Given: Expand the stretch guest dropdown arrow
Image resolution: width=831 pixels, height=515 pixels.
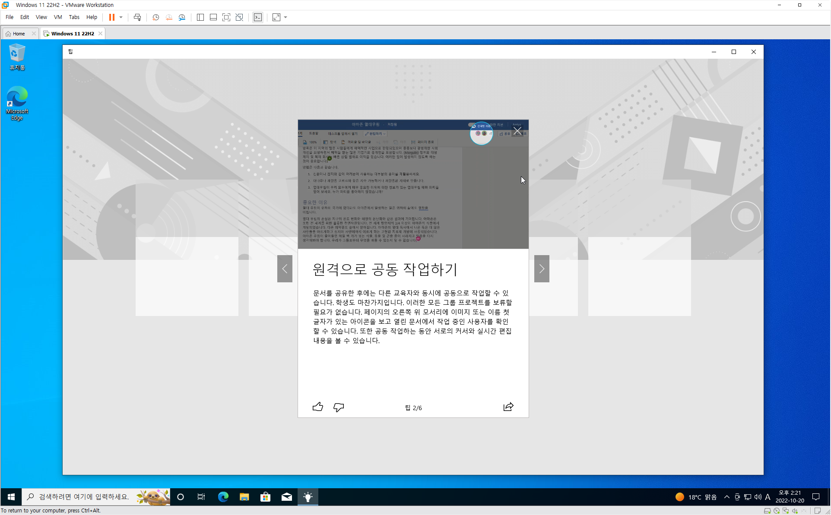Looking at the screenshot, I should click(285, 17).
